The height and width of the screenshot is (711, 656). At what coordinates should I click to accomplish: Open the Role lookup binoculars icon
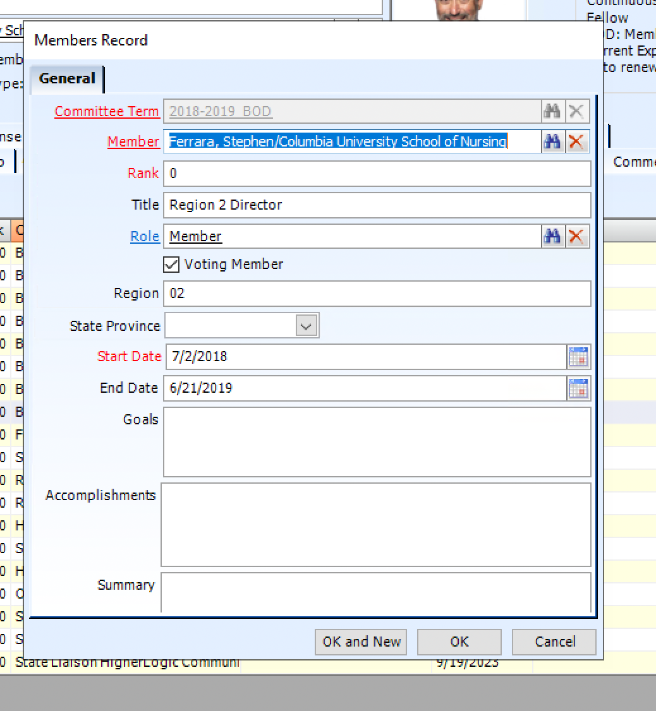pyautogui.click(x=552, y=236)
